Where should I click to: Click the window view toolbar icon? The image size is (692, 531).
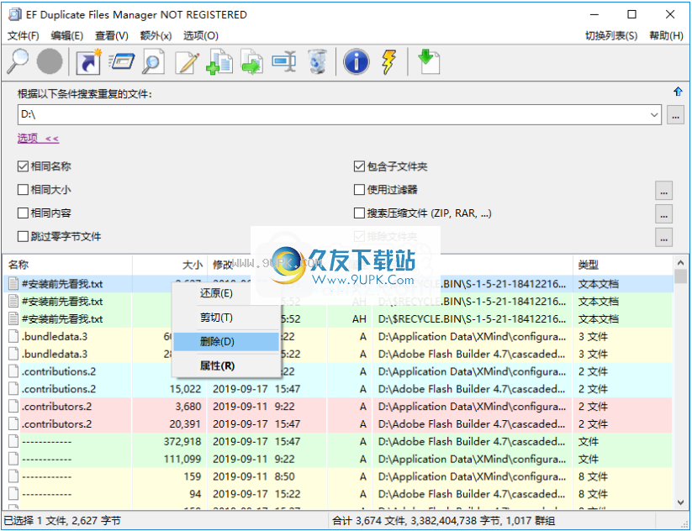tap(121, 61)
